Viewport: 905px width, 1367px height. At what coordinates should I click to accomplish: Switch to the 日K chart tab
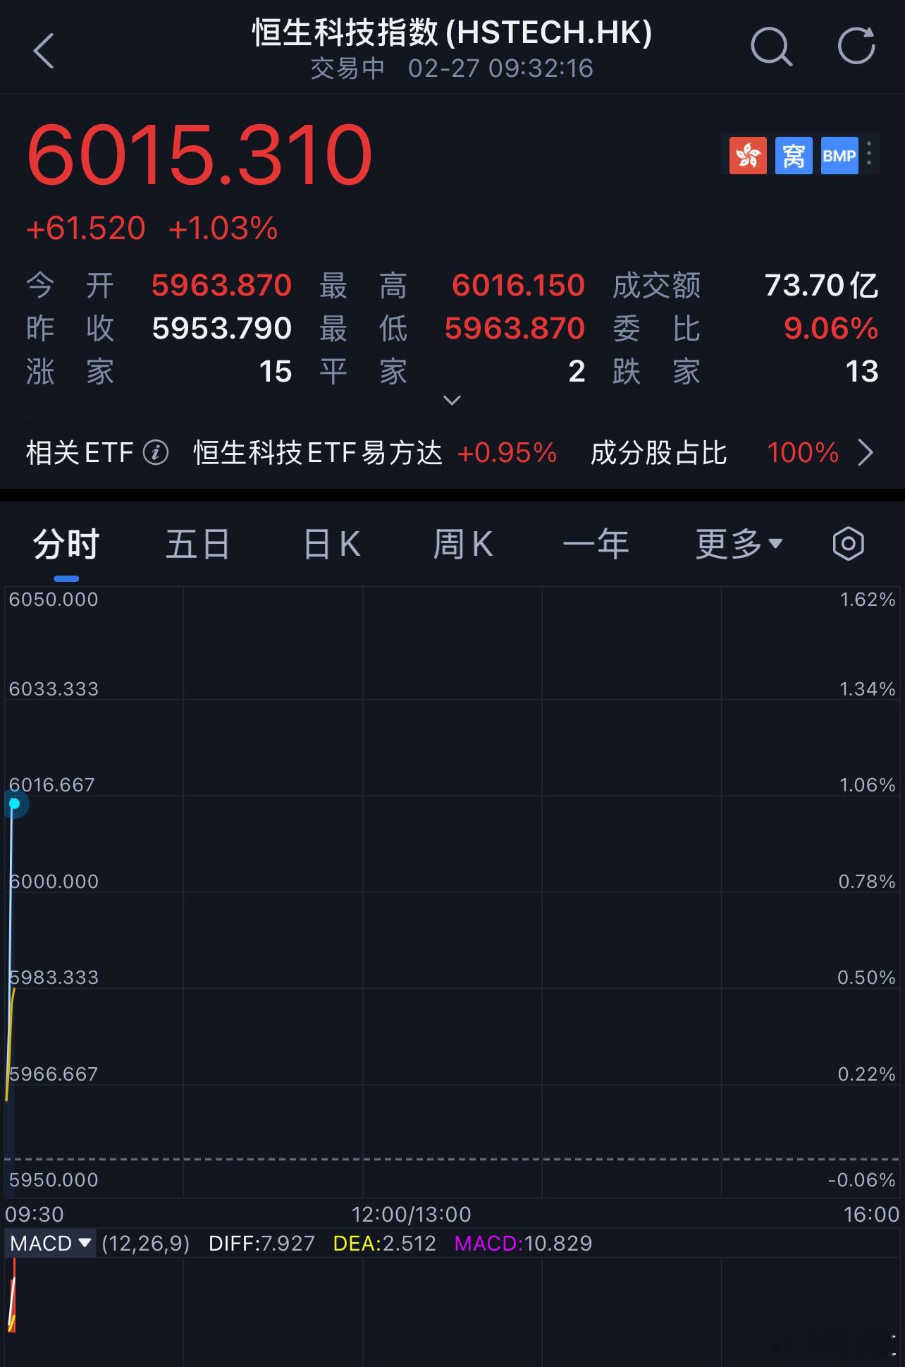tap(331, 544)
